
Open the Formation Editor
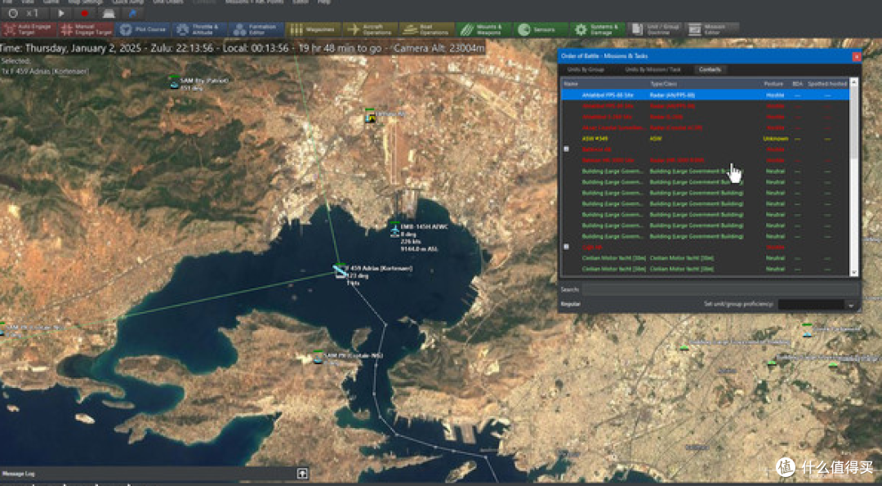click(256, 29)
